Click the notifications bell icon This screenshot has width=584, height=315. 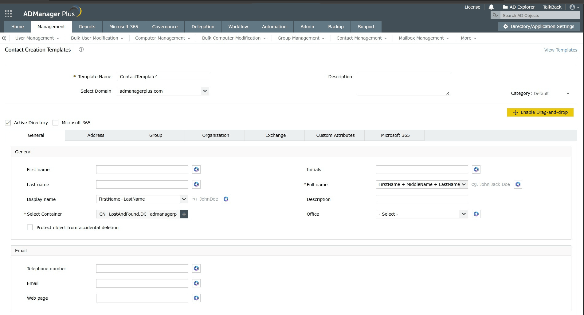coord(491,7)
